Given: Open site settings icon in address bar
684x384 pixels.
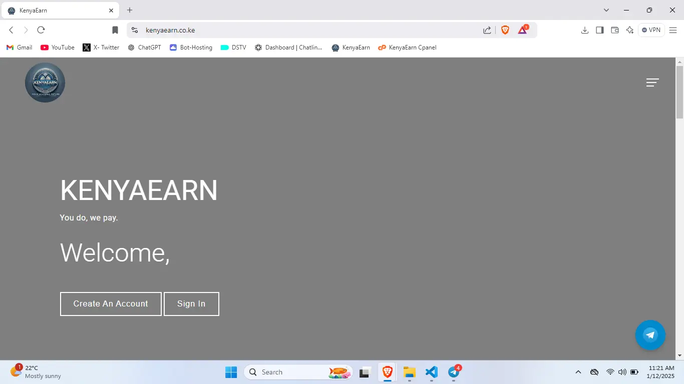Looking at the screenshot, I should pyautogui.click(x=134, y=30).
